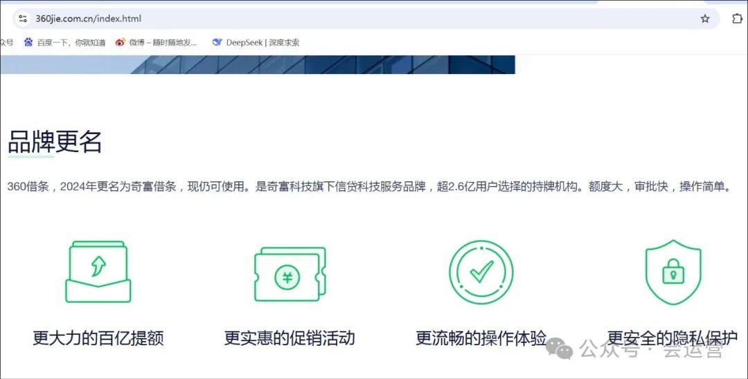Click the 更安全的隐私保护 label
The image size is (748, 379).
673,338
